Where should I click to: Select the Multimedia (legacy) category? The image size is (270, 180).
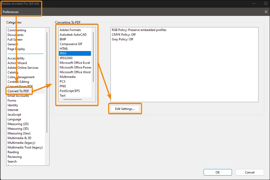[21, 143]
